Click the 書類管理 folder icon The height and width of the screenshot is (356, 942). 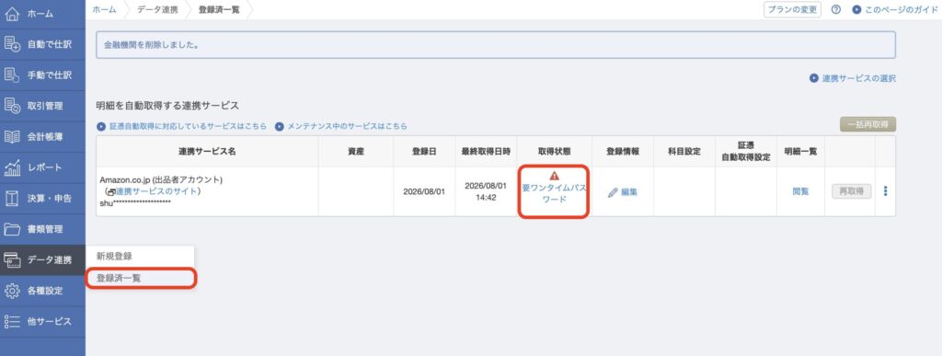12,229
